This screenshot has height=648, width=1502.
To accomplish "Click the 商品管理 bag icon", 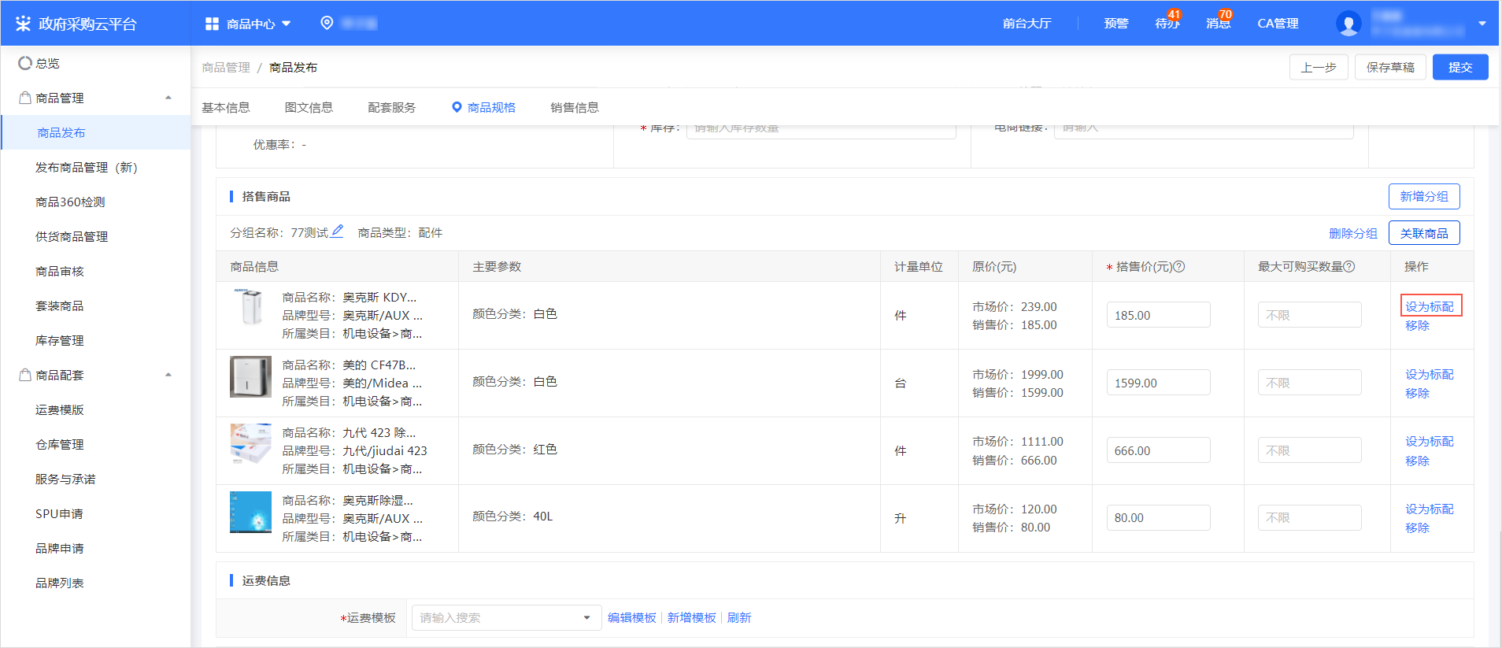I will click(25, 98).
